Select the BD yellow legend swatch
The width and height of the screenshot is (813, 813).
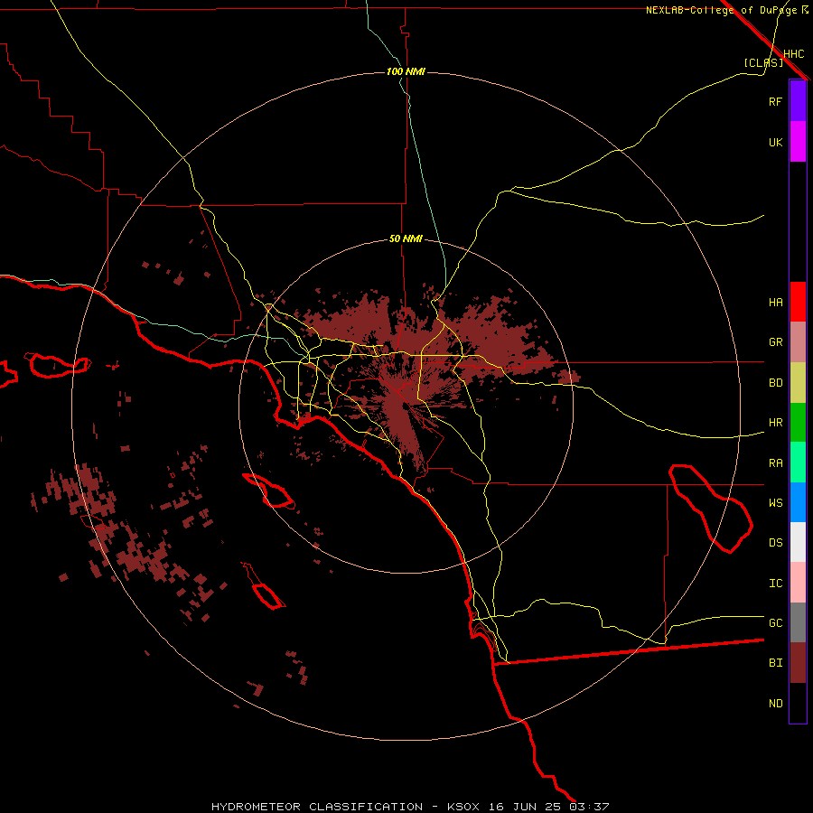click(798, 382)
